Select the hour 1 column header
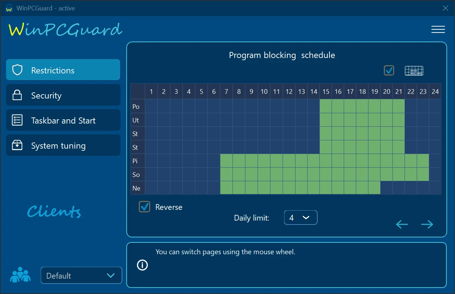Image resolution: width=455 pixels, height=294 pixels. 151,92
